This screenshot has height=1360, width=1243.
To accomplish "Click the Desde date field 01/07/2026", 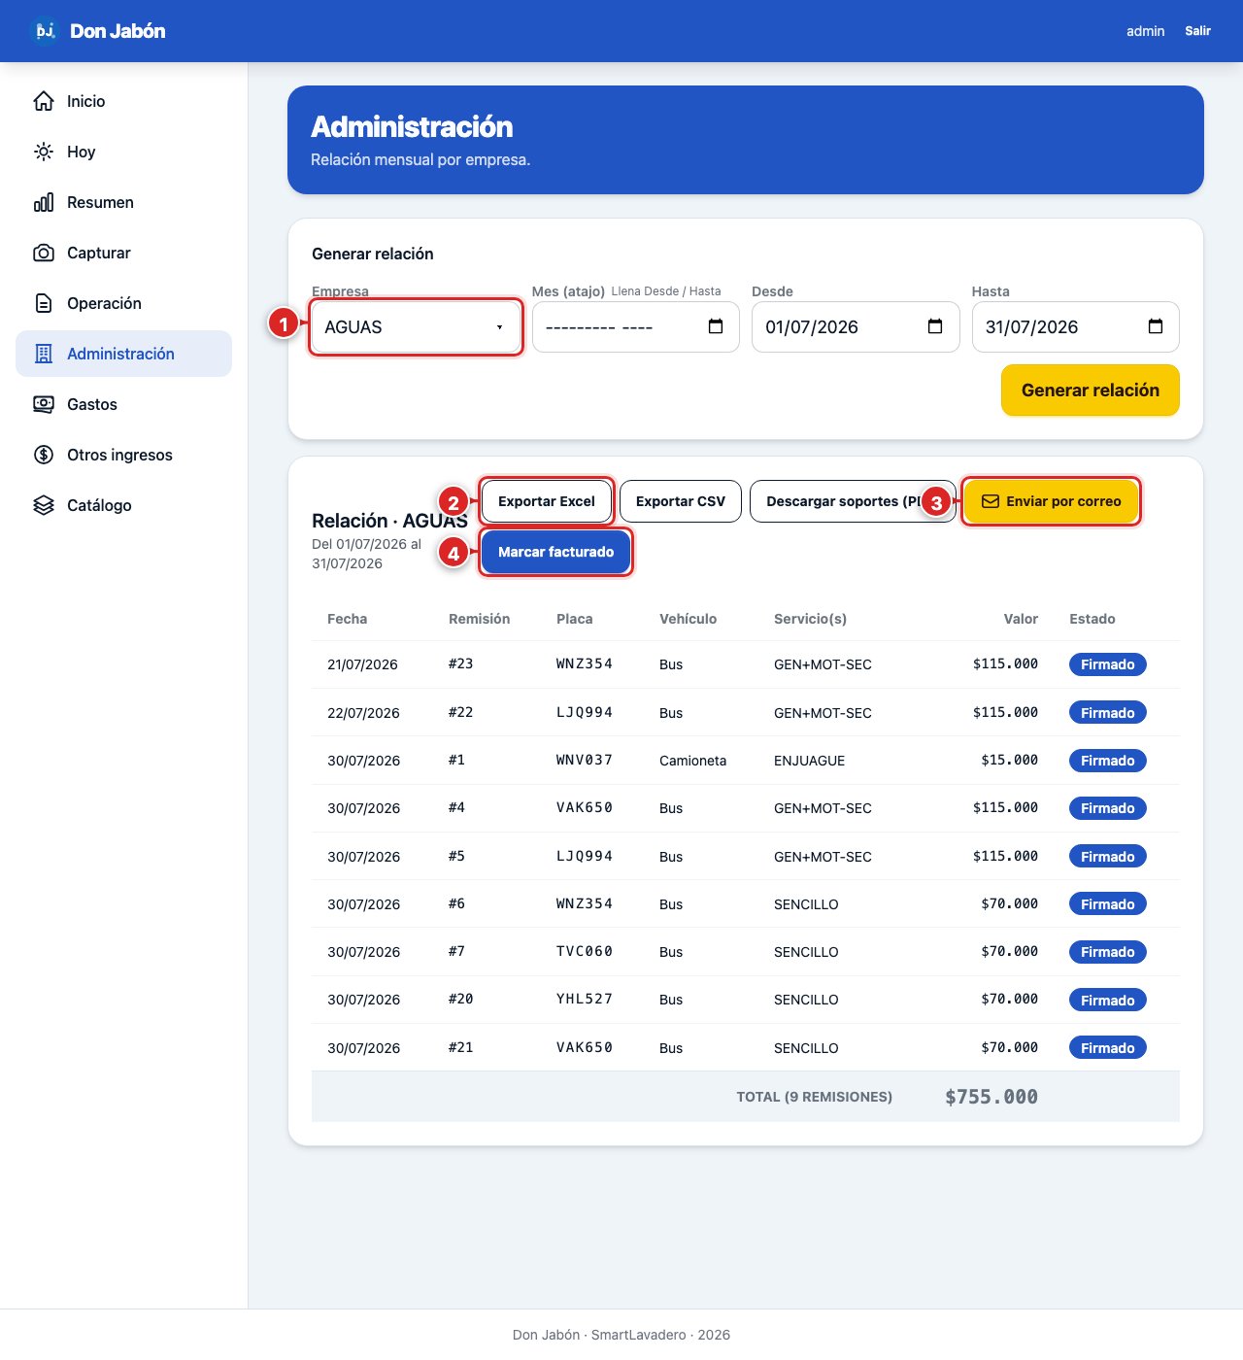I will (856, 327).
